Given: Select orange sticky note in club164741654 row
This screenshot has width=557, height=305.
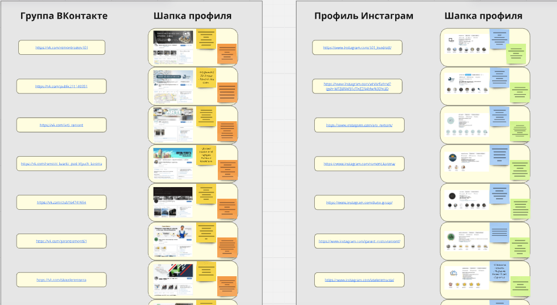Looking at the screenshot, I should [227, 208].
